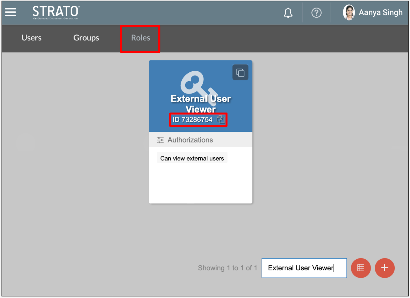
Task: Copy role ID 73286754 to clipboard
Action: click(x=220, y=119)
